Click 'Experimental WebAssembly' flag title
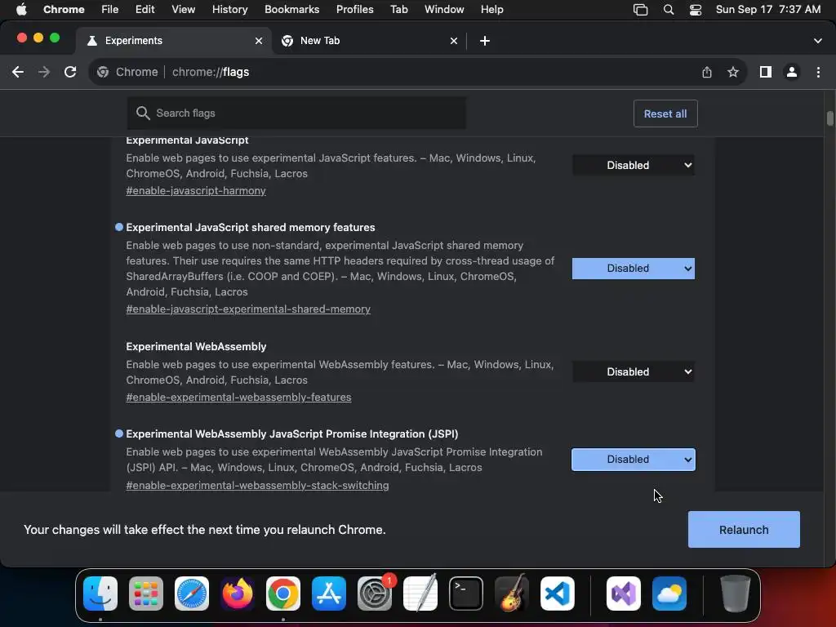 [196, 346]
